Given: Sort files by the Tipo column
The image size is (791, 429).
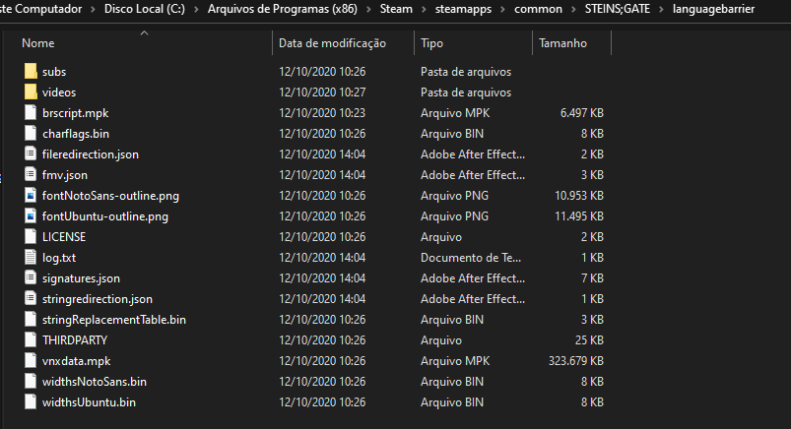Looking at the screenshot, I should [431, 43].
